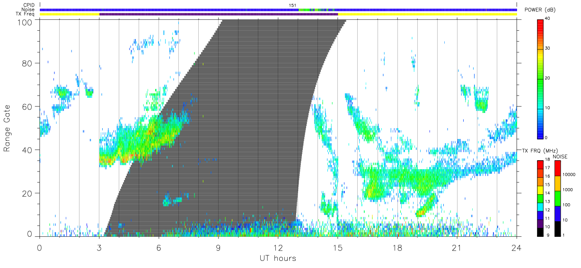
Task: Click the "24" tick on the UT hours axis
Action: coord(517,248)
